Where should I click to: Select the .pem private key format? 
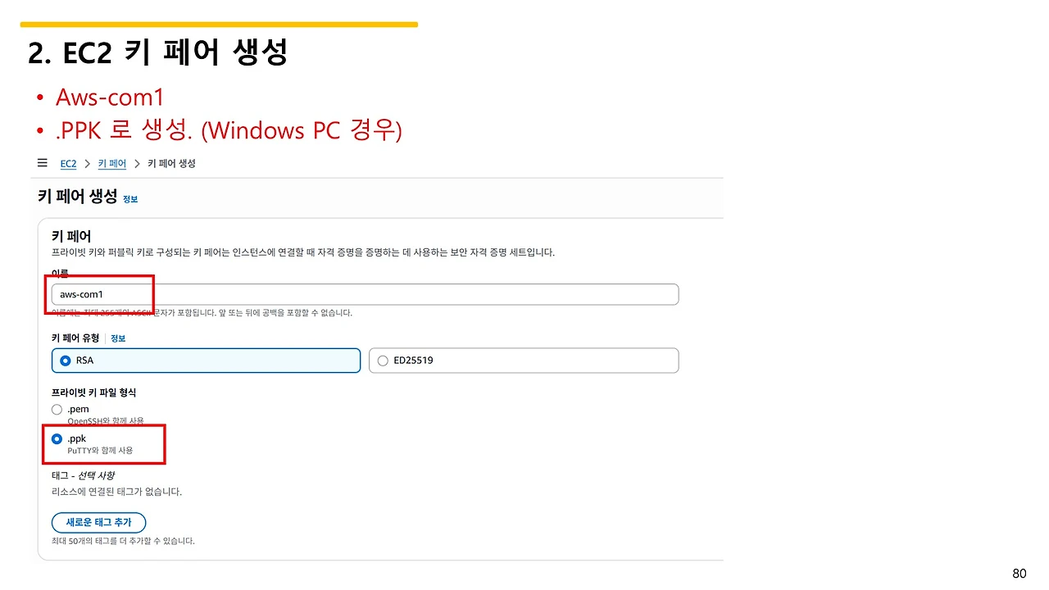[x=57, y=409]
